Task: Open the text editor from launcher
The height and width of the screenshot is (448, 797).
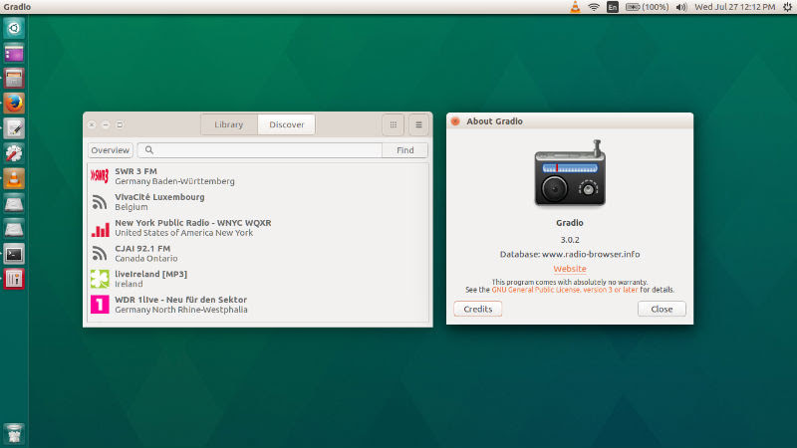Action: point(14,128)
